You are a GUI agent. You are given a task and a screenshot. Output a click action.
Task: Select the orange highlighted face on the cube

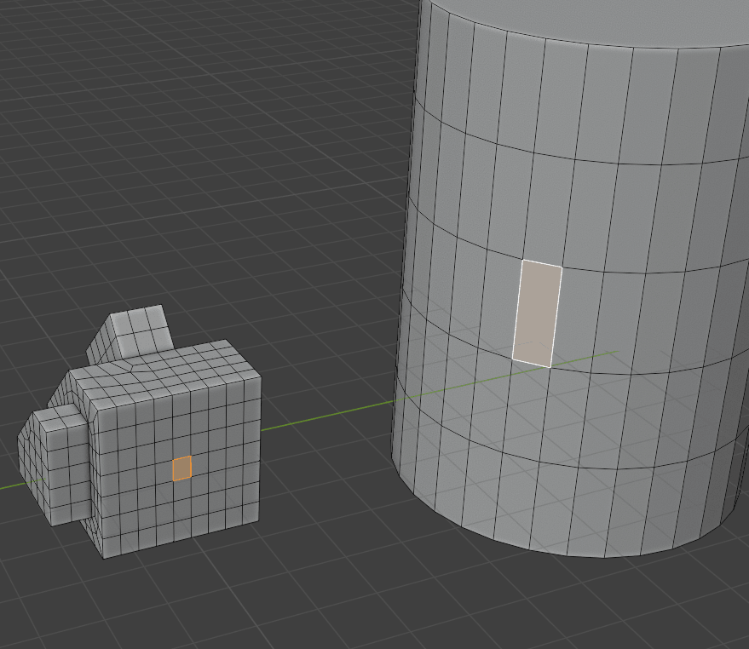coord(182,468)
